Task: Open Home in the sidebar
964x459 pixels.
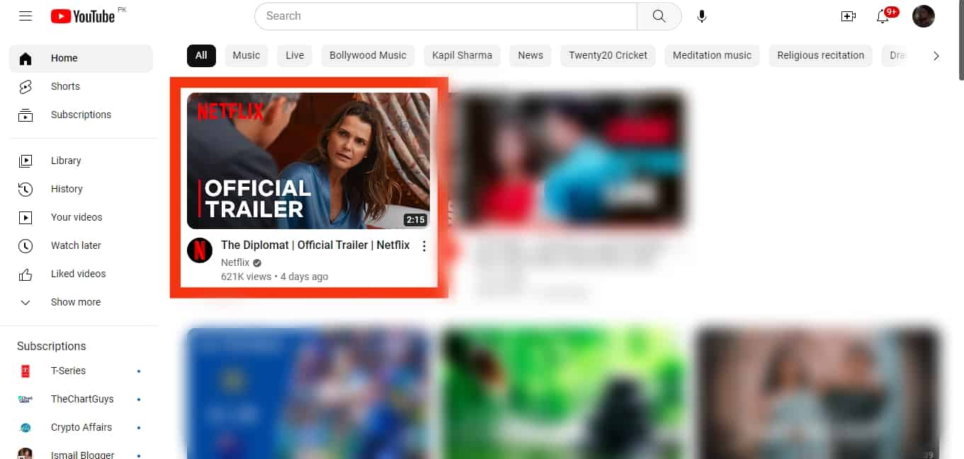Action: pos(81,59)
